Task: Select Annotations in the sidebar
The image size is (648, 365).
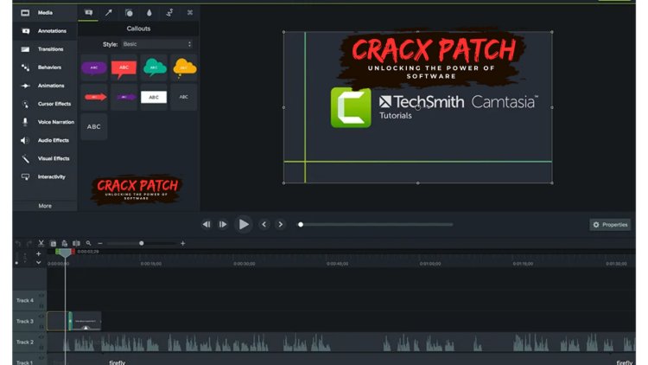Action: (45, 31)
